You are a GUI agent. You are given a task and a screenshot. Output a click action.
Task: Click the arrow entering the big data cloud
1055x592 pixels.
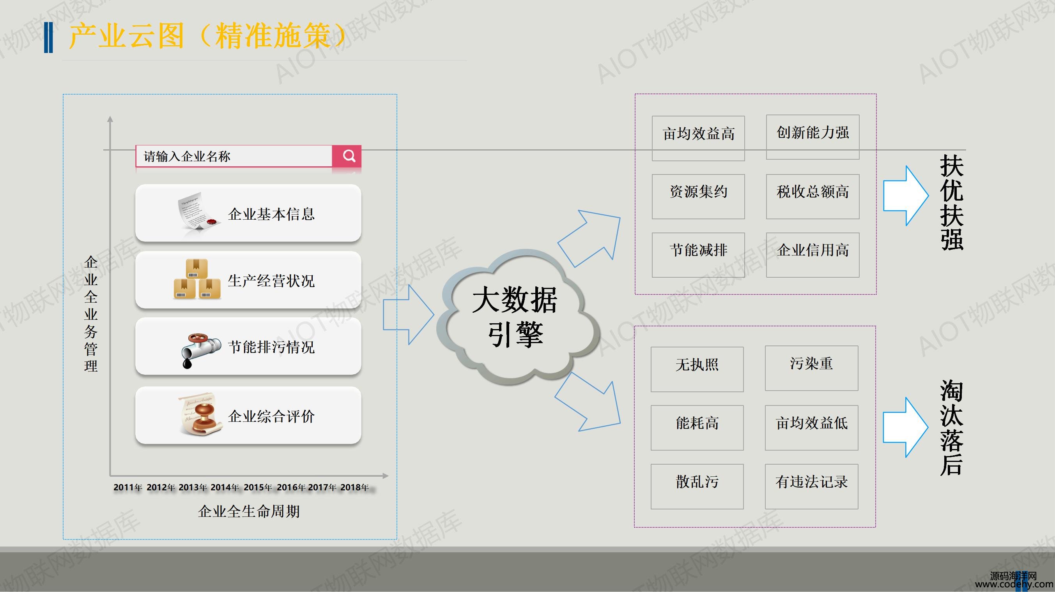[408, 315]
